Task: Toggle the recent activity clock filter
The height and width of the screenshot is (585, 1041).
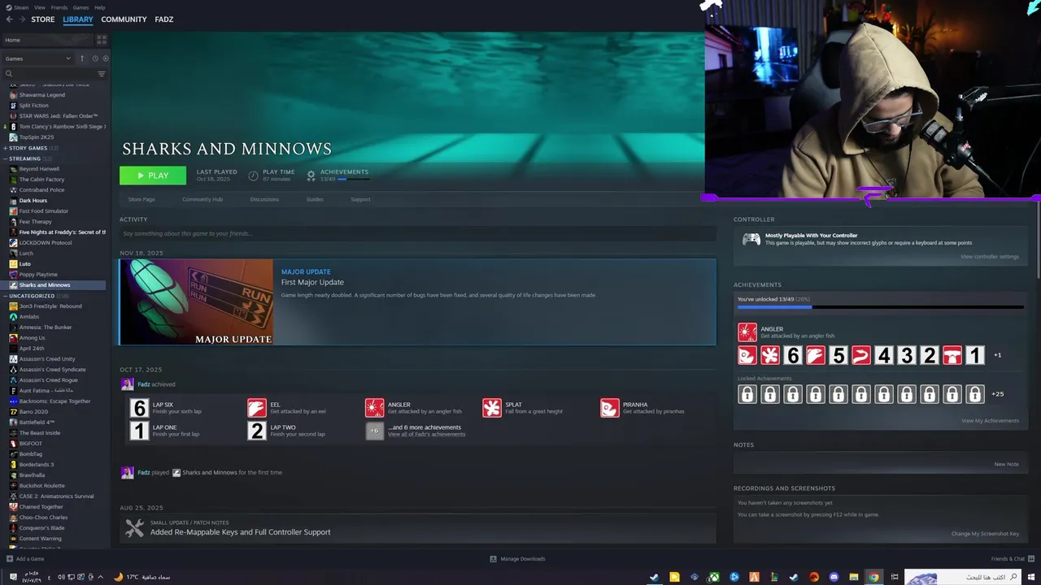Action: [95, 58]
